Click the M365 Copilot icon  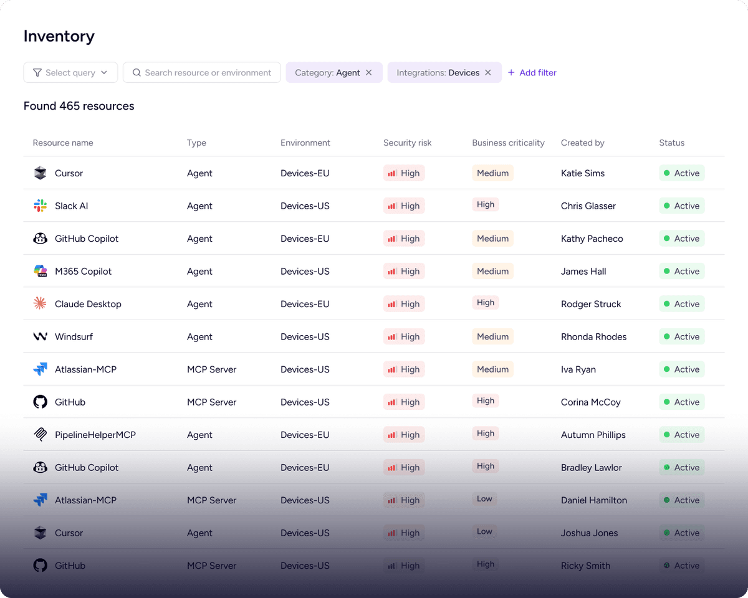coord(40,271)
